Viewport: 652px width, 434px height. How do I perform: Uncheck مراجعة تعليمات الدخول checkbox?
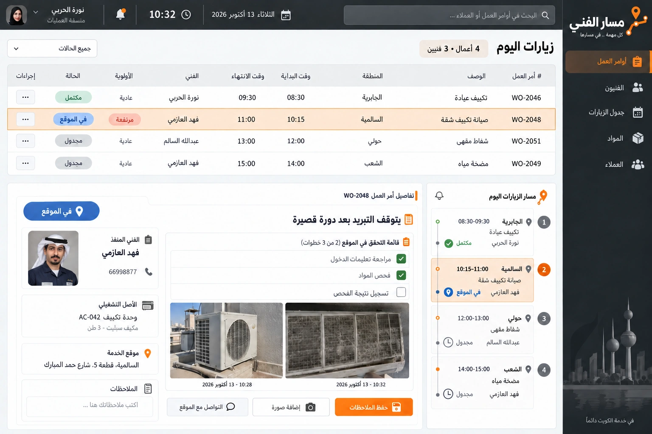click(401, 259)
